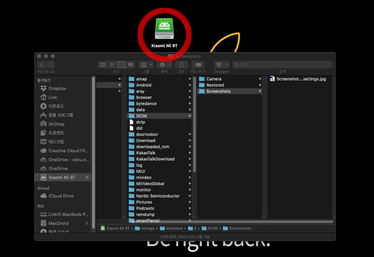374x257 pixels.
Task: Select the DCIM folder
Action: point(159,116)
